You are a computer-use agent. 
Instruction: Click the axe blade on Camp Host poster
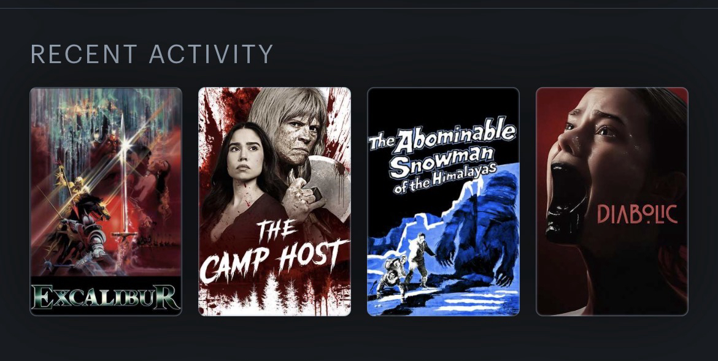(330, 183)
